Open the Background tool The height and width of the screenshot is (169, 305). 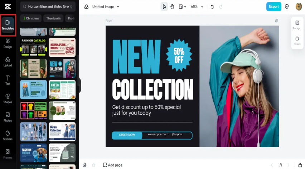click(297, 25)
